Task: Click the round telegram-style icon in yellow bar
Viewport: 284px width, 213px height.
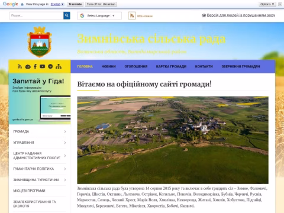Action: click(50, 66)
